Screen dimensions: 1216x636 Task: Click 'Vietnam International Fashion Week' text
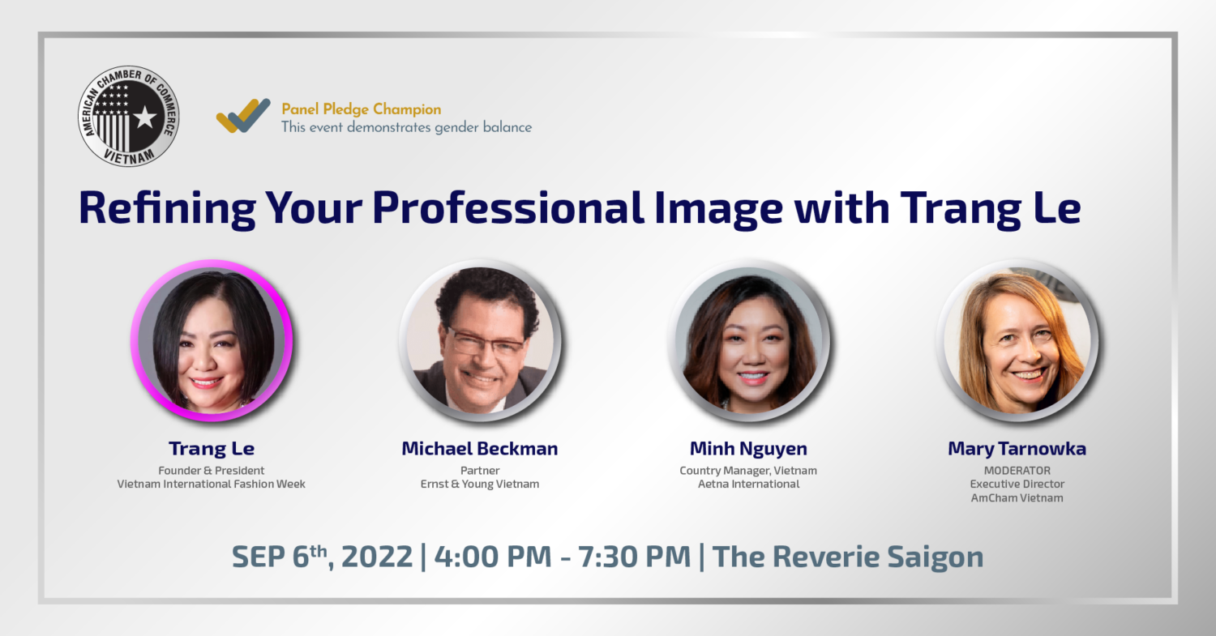tap(212, 484)
